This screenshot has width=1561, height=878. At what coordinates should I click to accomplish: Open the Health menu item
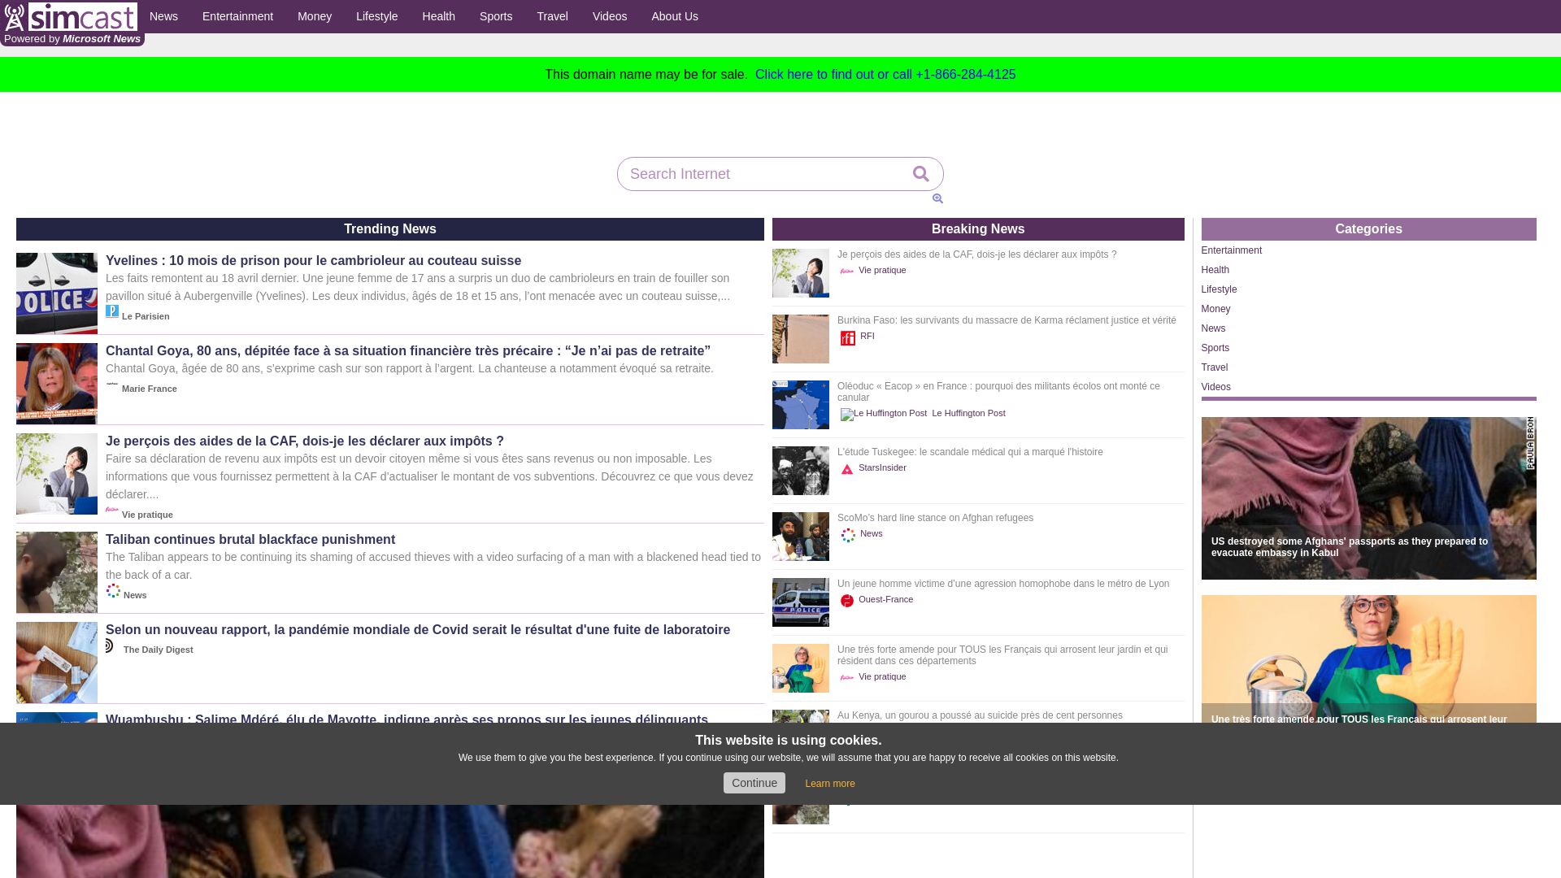pos(438,16)
